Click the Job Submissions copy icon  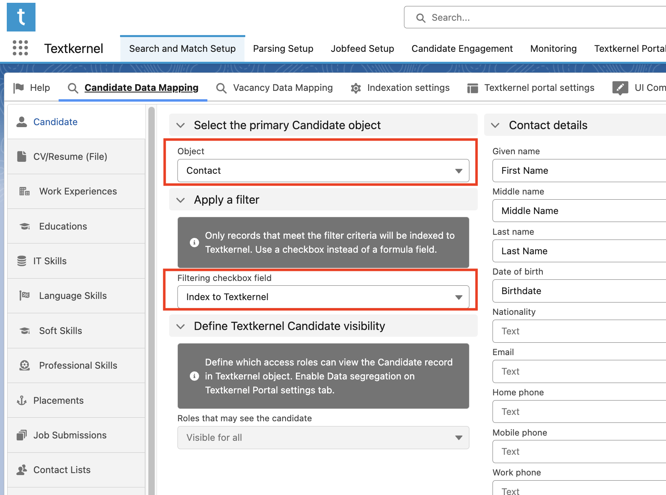pyautogui.click(x=22, y=435)
